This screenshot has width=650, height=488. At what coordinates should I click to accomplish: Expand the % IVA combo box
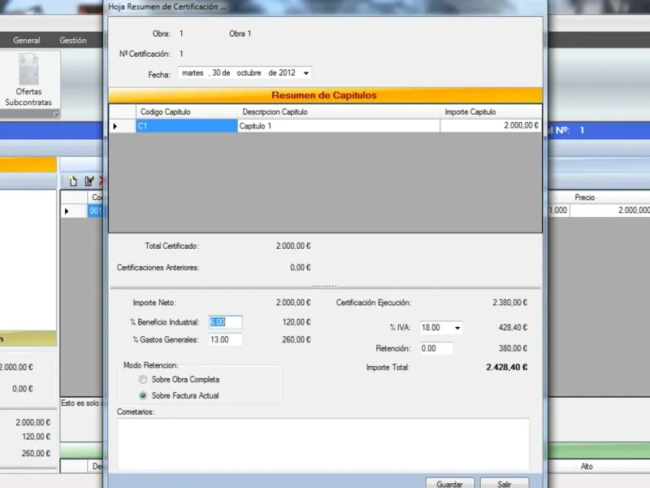[457, 328]
